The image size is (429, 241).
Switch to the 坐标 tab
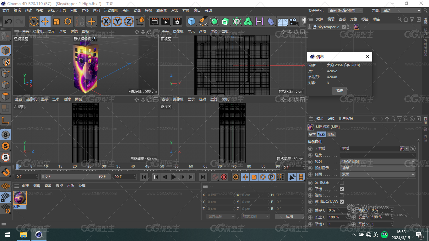tap(331, 134)
